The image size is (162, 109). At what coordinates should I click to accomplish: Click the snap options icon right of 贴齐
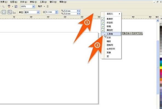tap(48, 6)
